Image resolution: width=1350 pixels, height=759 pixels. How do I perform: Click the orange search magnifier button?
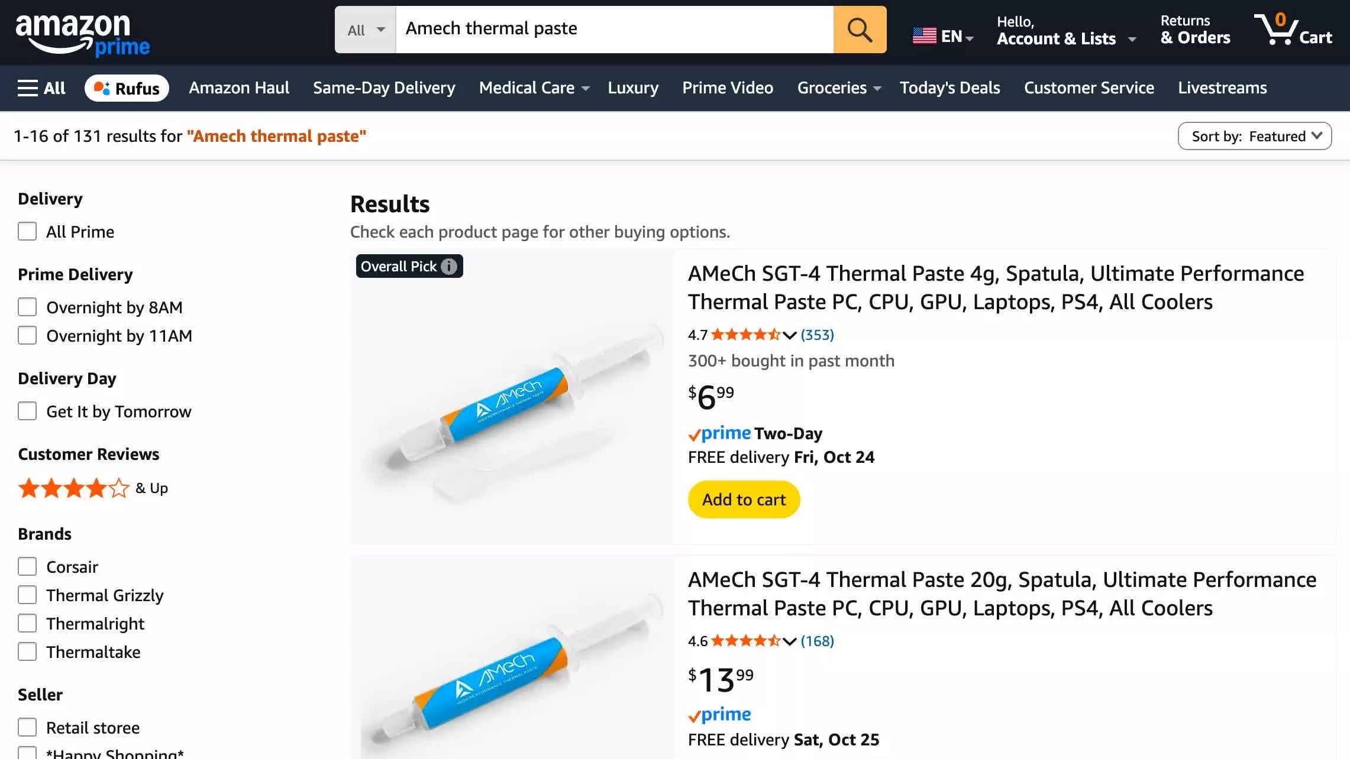coord(860,30)
